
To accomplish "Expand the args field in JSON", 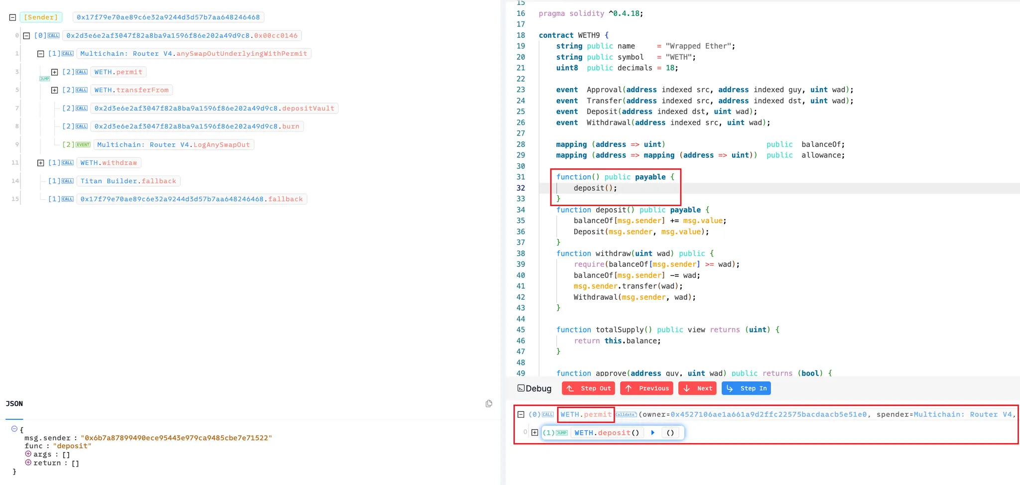I will [28, 454].
